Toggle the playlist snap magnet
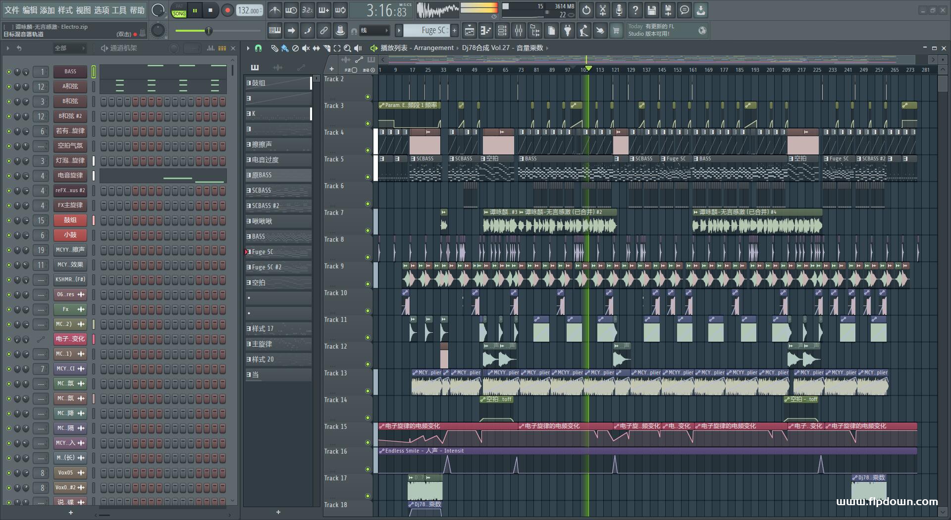Screen dimensions: 951x520 258,48
